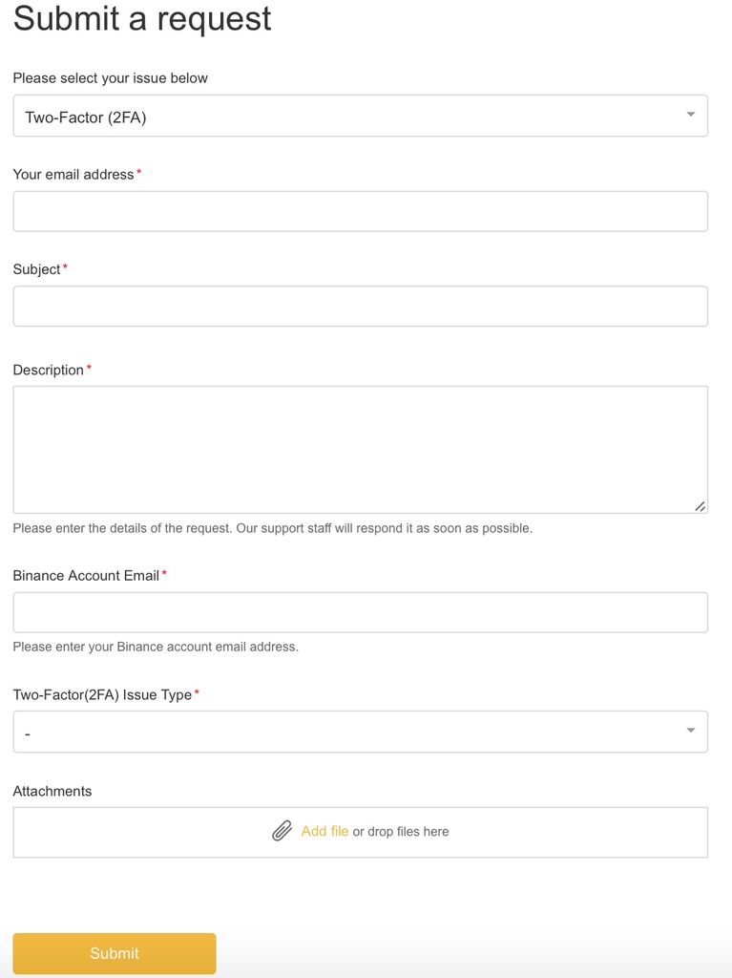
Task: Click the "Attachments" section label
Action: pyautogui.click(x=52, y=791)
